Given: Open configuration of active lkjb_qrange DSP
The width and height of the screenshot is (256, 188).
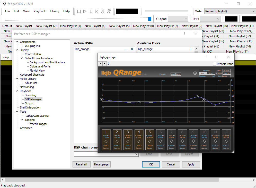Looking at the screenshot, I should point(125,49).
